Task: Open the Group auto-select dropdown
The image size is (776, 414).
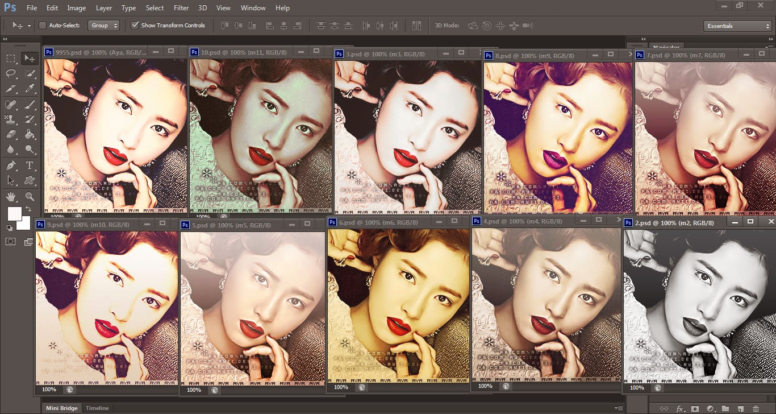Action: coord(104,26)
